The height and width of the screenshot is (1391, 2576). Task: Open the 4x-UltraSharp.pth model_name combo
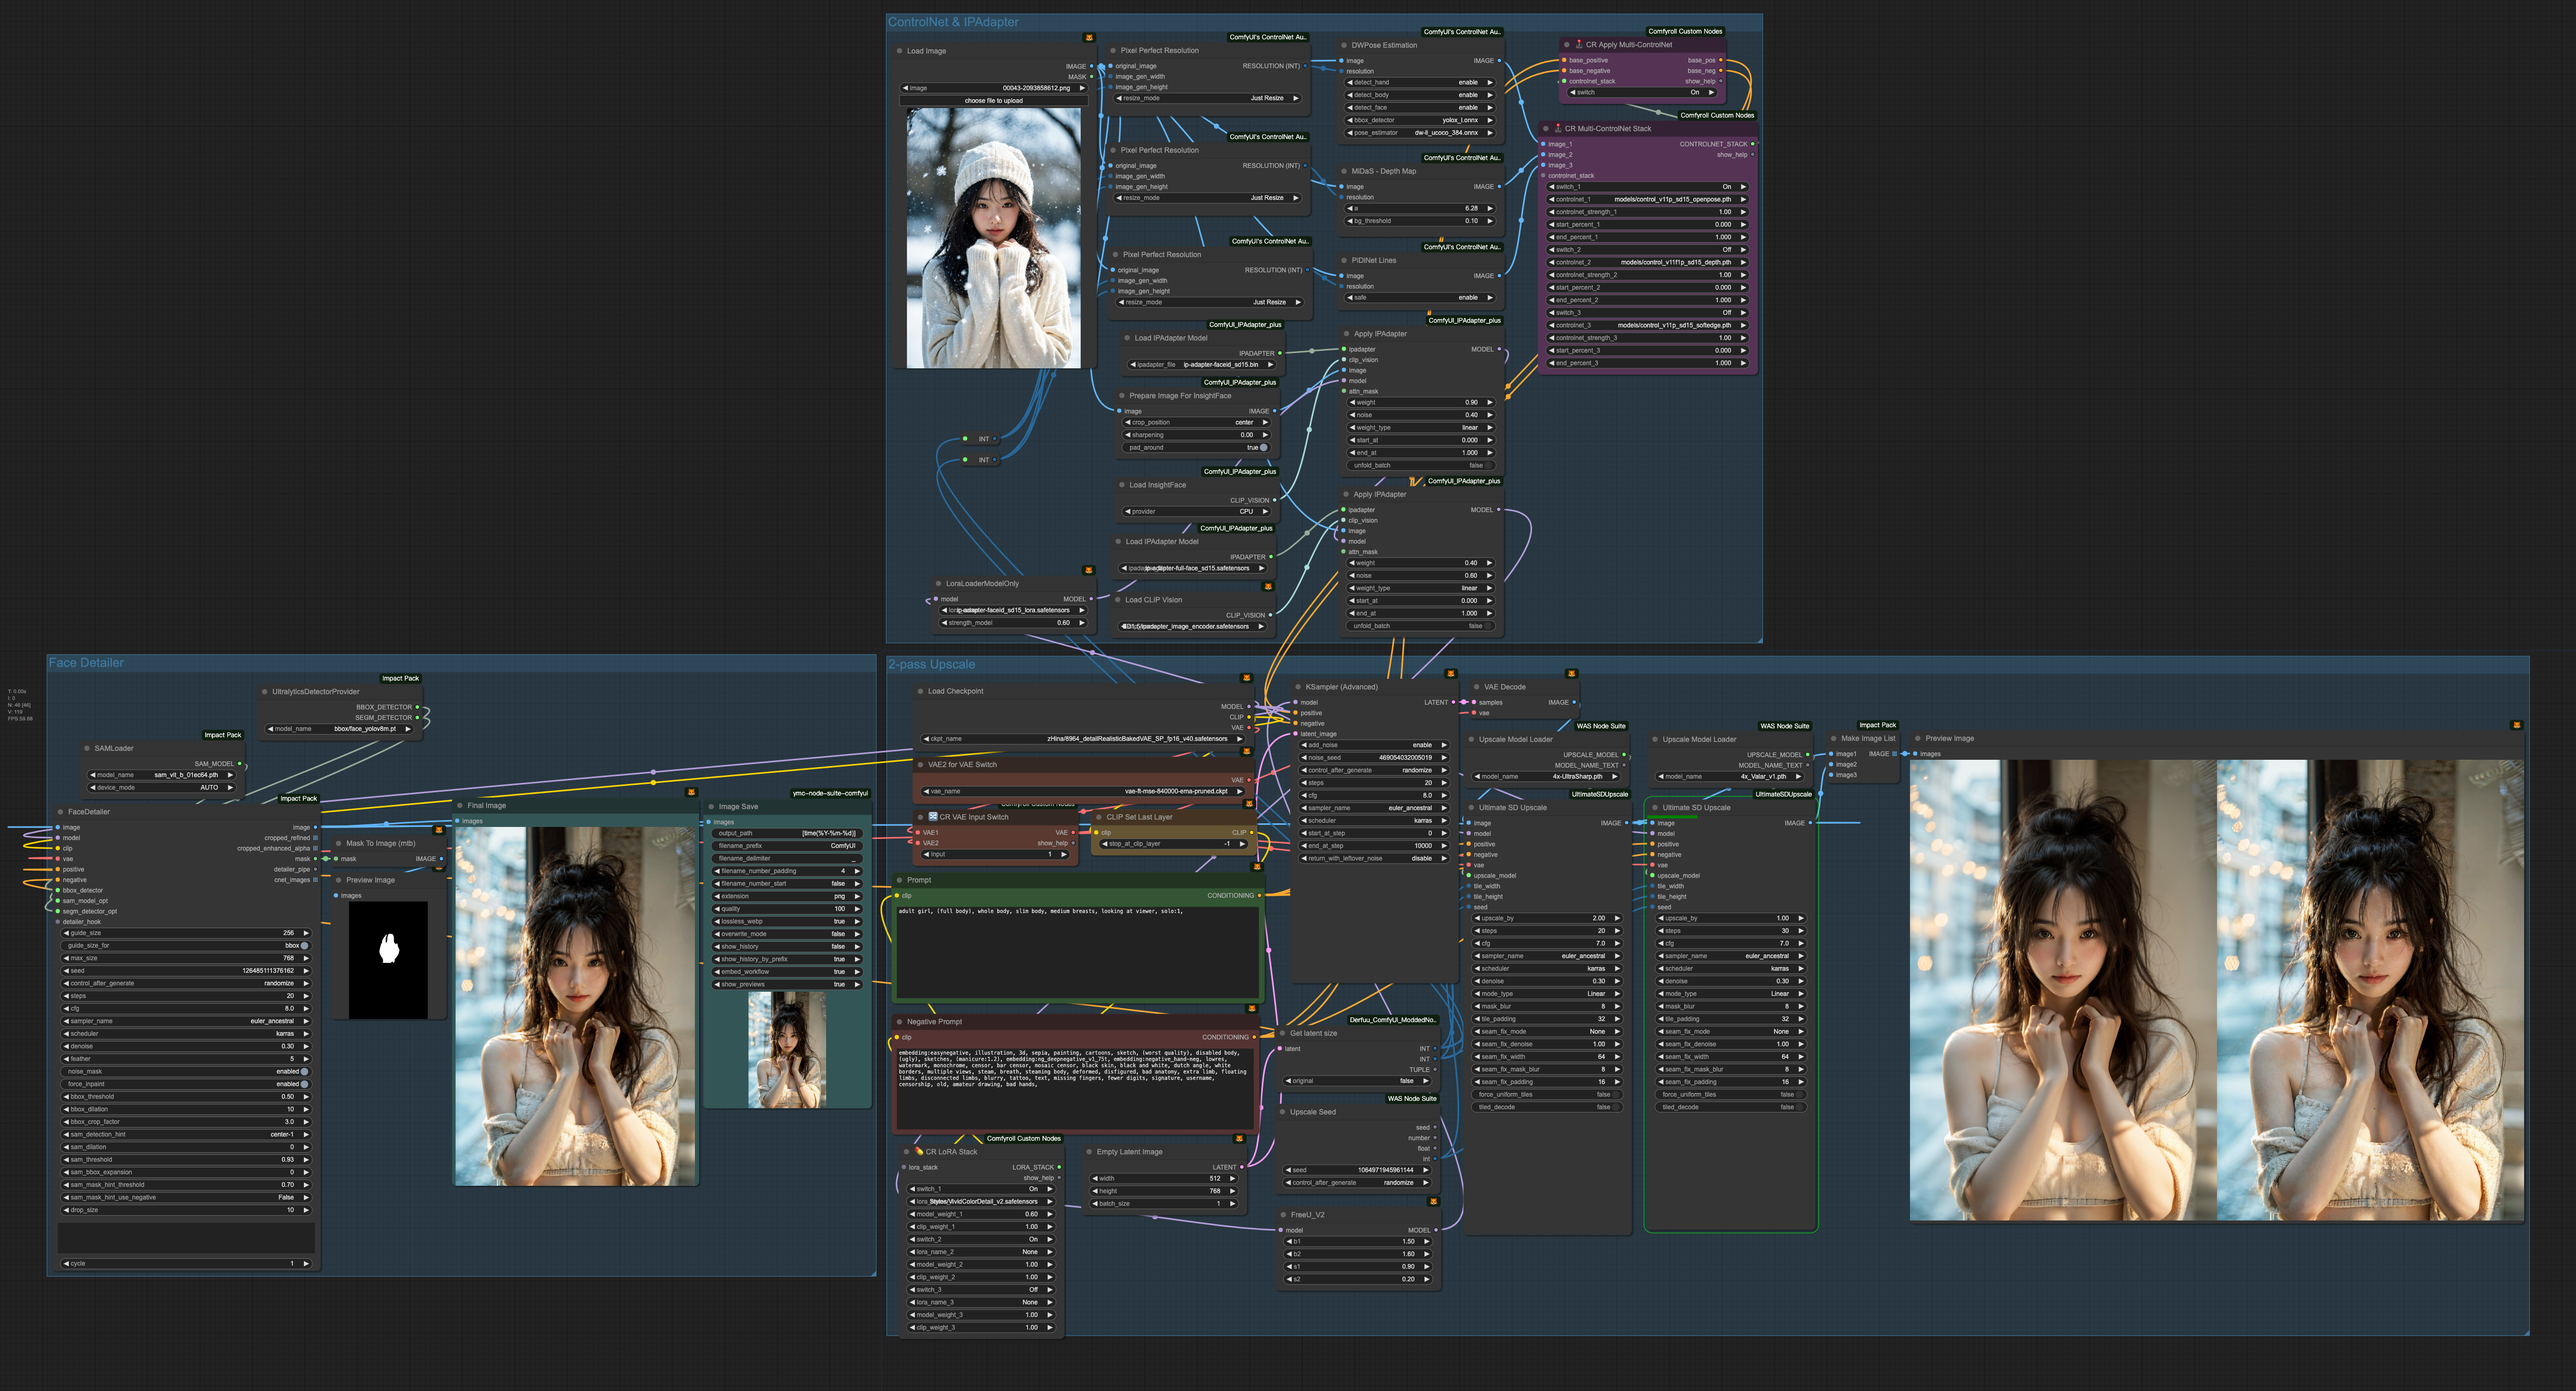(x=1547, y=776)
